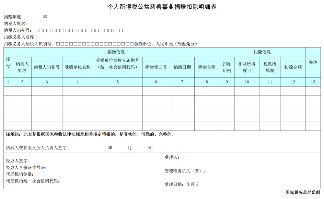Select the 捐赠信息 group header cell
Screen dimensions: 324x199
click(116, 52)
